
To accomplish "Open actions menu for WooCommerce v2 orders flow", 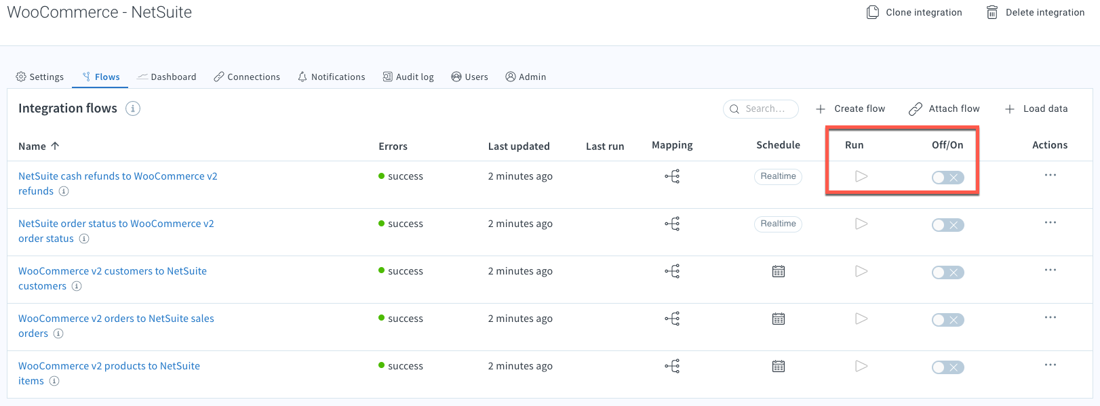I will (1050, 317).
